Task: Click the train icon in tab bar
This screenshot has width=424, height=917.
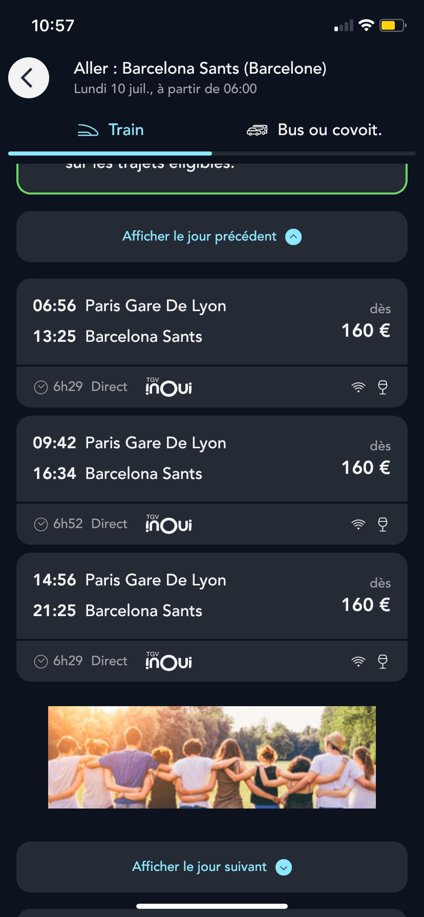Action: coord(88,130)
